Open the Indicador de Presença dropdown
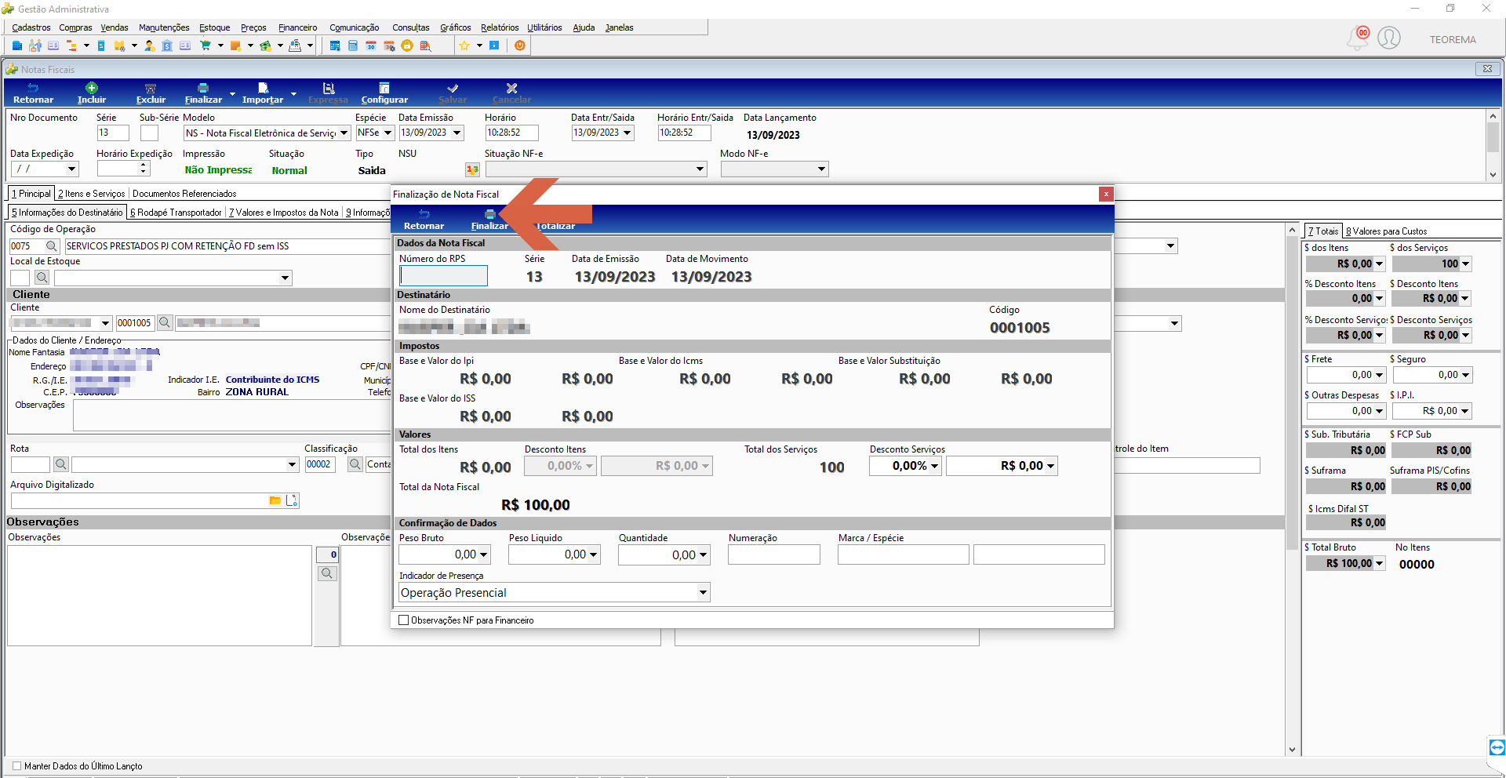 [x=704, y=593]
